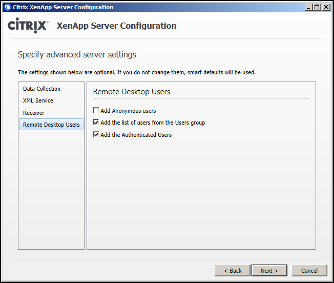The image size is (334, 283).
Task: Go back with the Back button
Action: pyautogui.click(x=233, y=270)
